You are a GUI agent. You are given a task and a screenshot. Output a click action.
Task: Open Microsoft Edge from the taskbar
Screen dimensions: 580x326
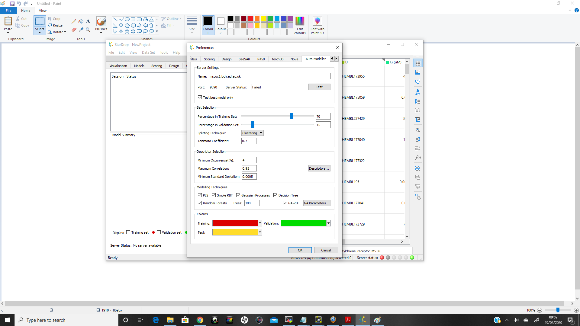(x=156, y=320)
